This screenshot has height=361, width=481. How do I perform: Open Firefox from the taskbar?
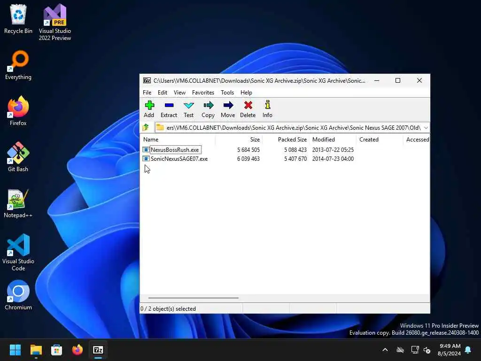coord(78,350)
